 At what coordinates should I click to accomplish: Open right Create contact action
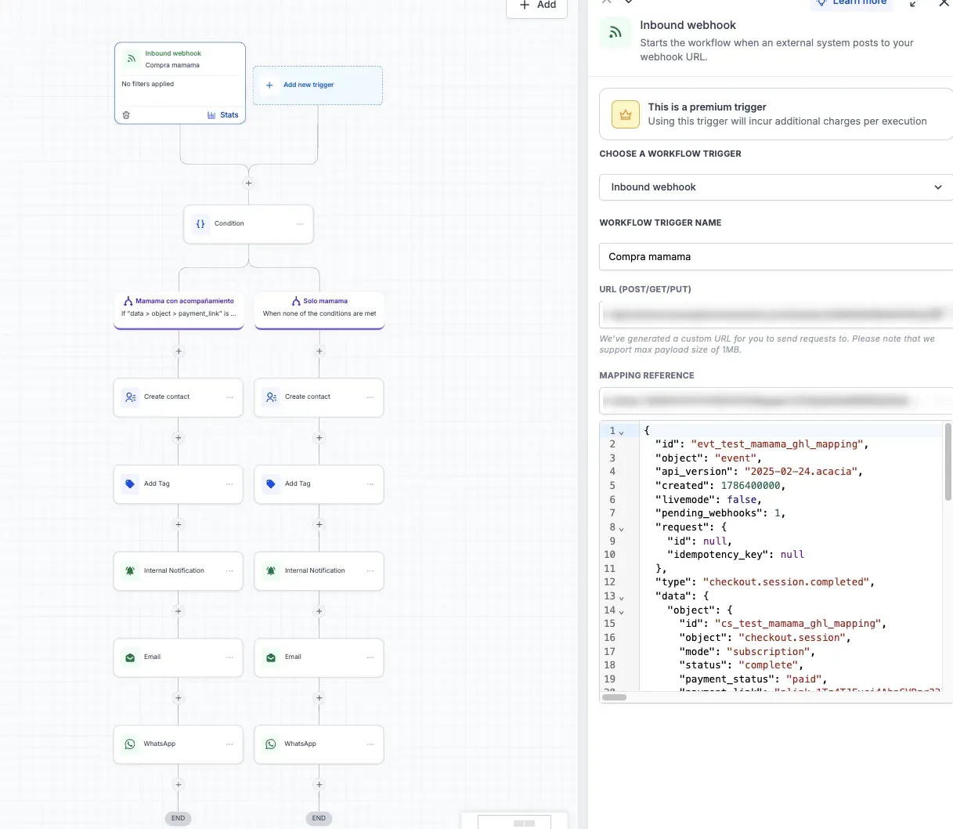pyautogui.click(x=319, y=397)
